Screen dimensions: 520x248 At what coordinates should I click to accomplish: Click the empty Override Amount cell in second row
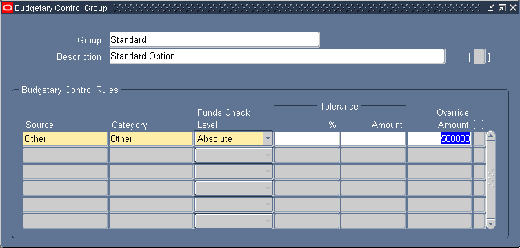click(x=439, y=155)
